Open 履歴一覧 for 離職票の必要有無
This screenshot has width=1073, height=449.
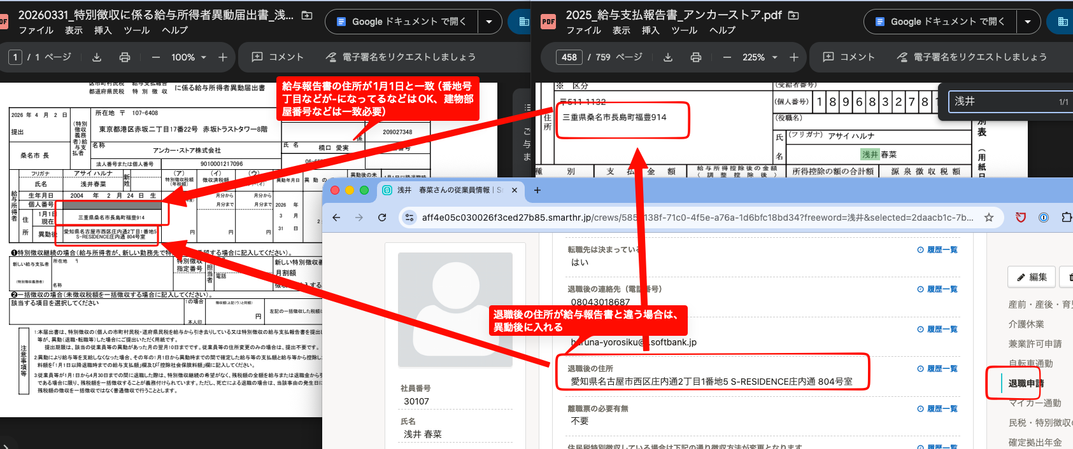(x=937, y=409)
